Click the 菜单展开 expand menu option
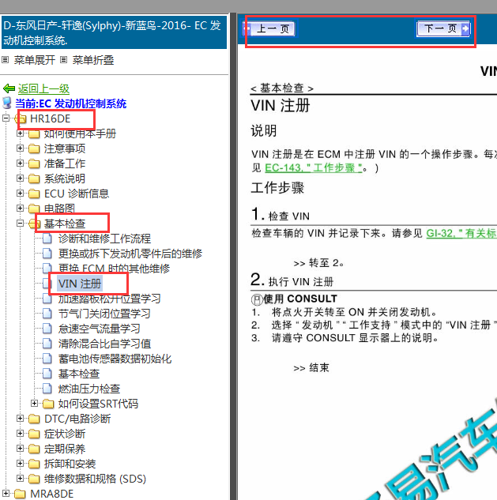 click(x=35, y=60)
